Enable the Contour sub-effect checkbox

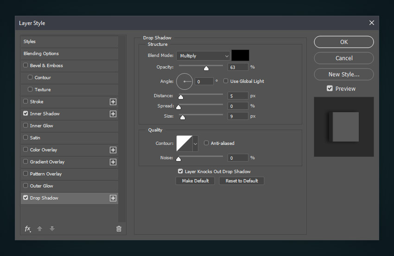click(30, 77)
